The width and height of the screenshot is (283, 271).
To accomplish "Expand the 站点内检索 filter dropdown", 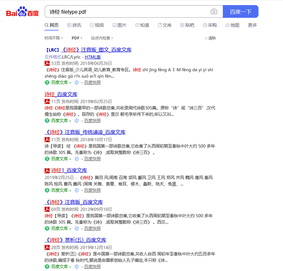I will [102, 38].
